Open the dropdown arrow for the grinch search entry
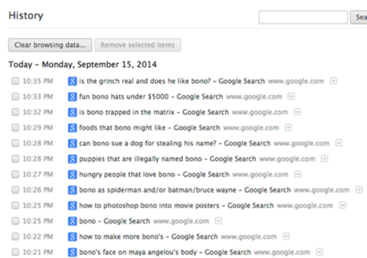This screenshot has height=258, width=367. (x=334, y=81)
